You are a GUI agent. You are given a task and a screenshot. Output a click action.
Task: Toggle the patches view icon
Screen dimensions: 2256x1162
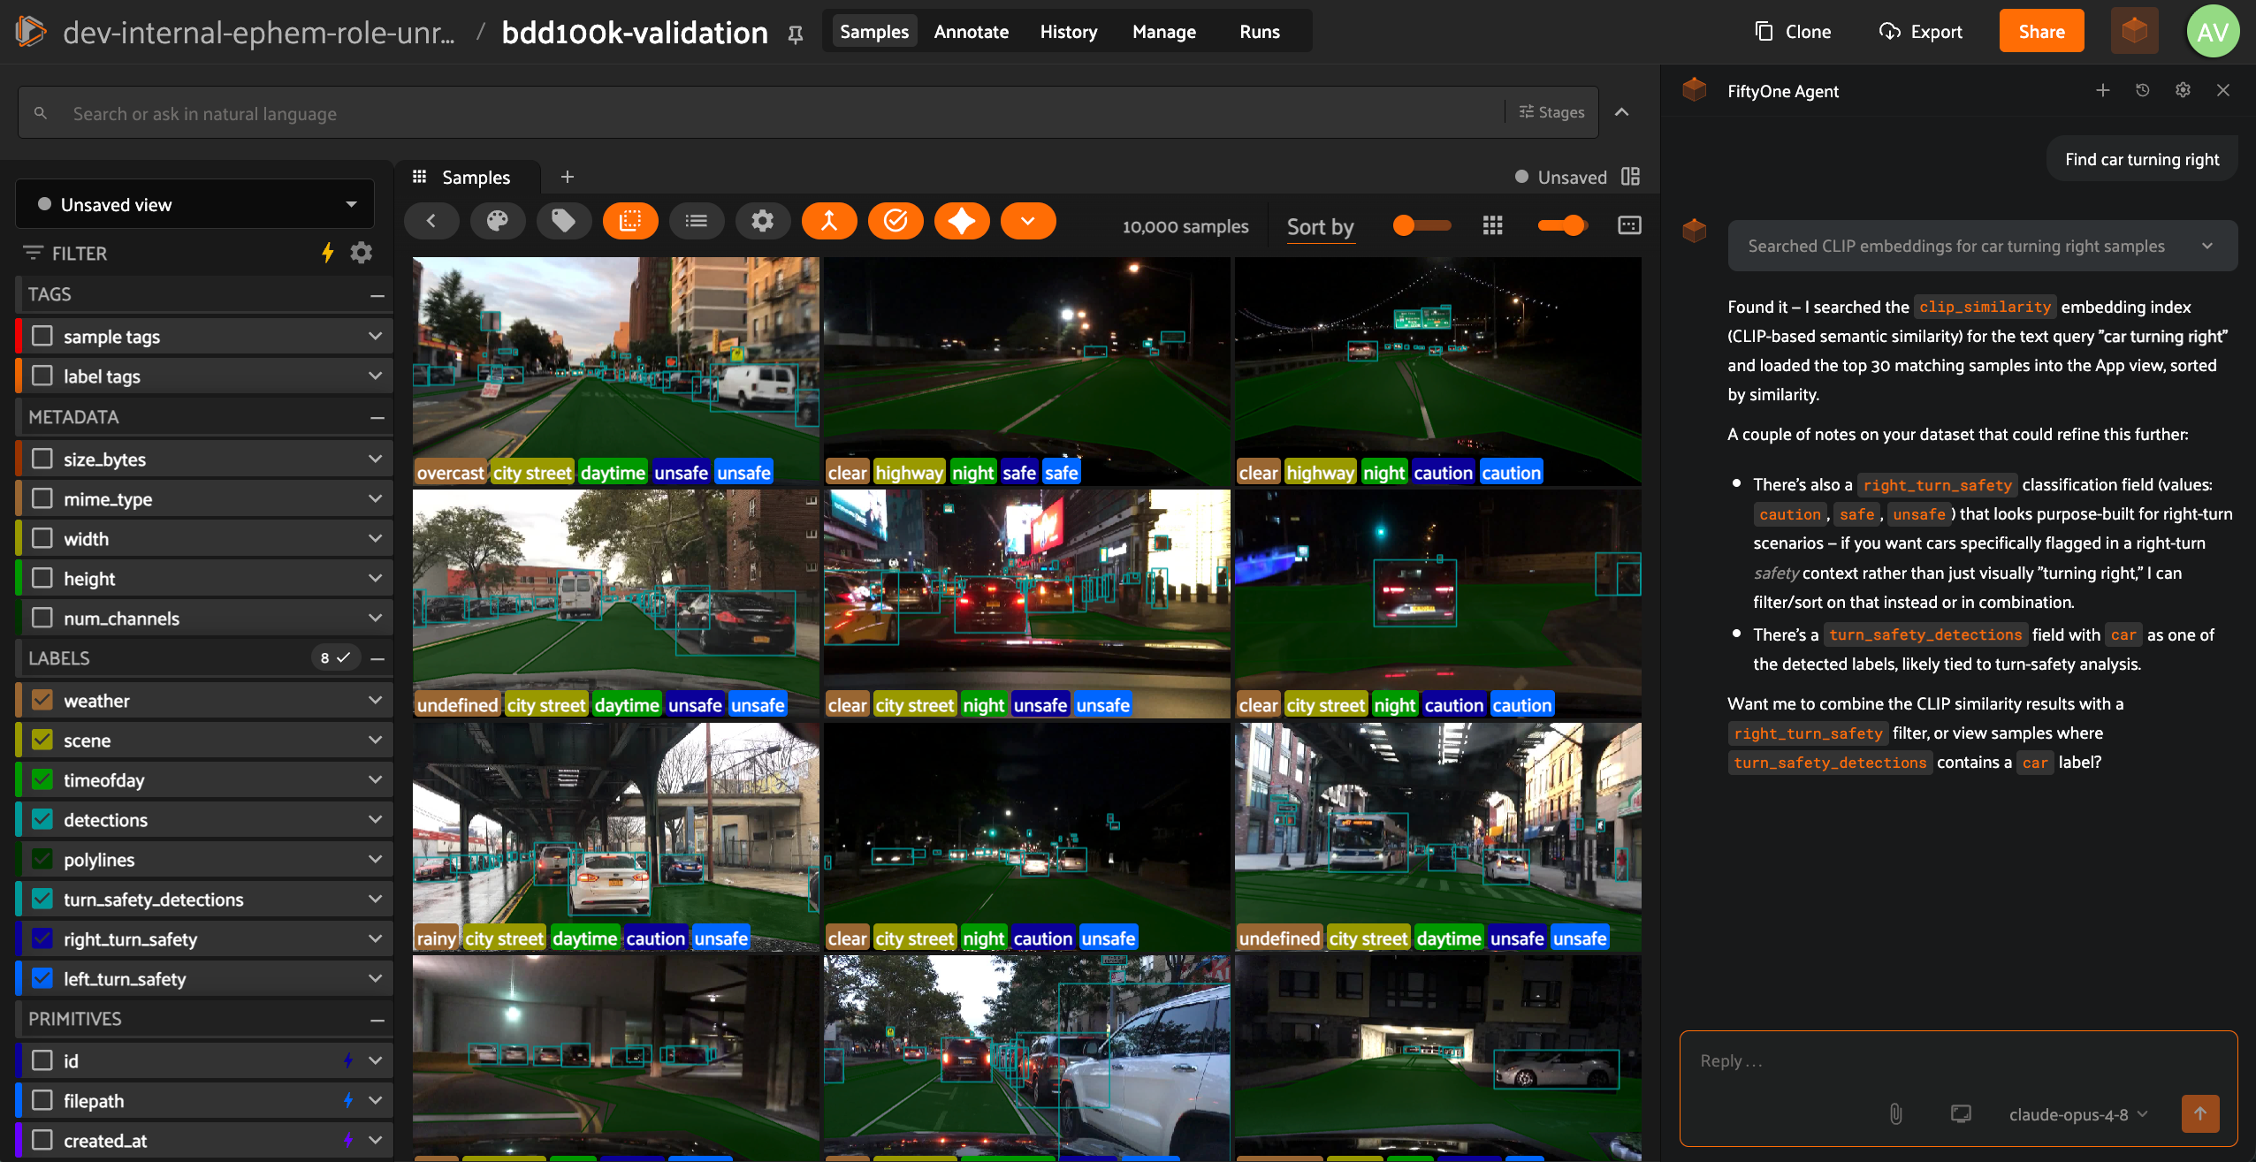[630, 221]
